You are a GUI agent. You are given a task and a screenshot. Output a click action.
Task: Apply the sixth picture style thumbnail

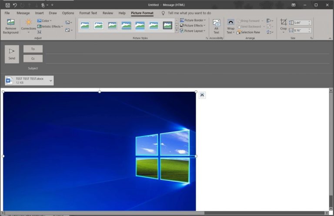click(154, 26)
